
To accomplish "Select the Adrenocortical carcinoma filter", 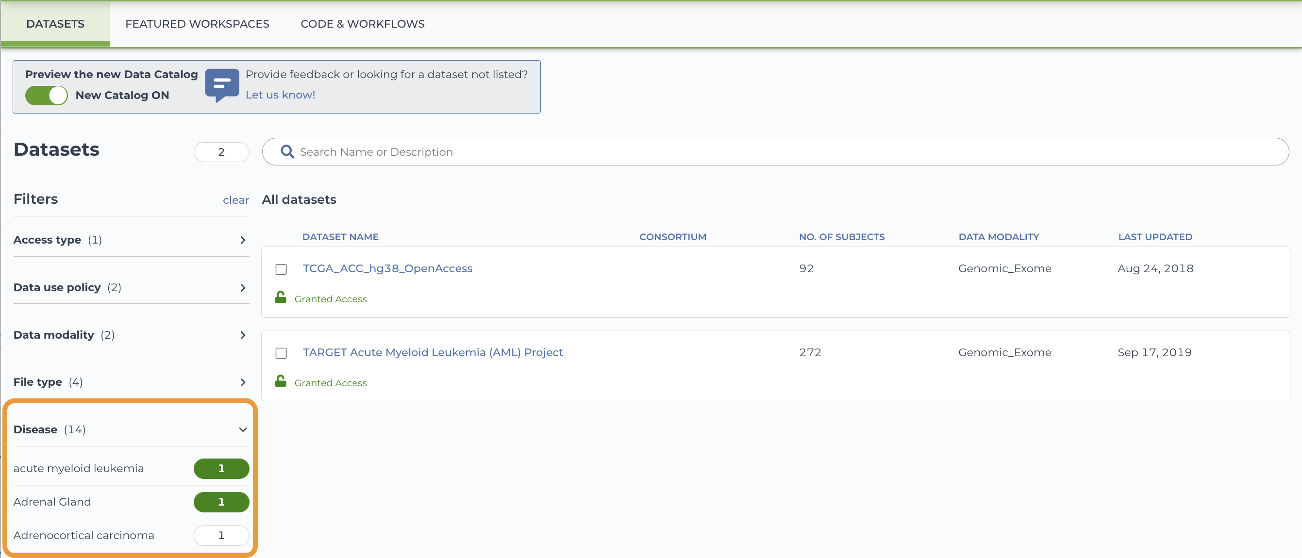I will pyautogui.click(x=221, y=535).
